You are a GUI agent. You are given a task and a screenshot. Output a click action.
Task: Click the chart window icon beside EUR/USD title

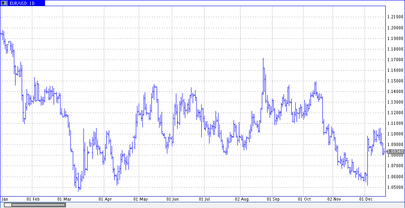point(4,3)
